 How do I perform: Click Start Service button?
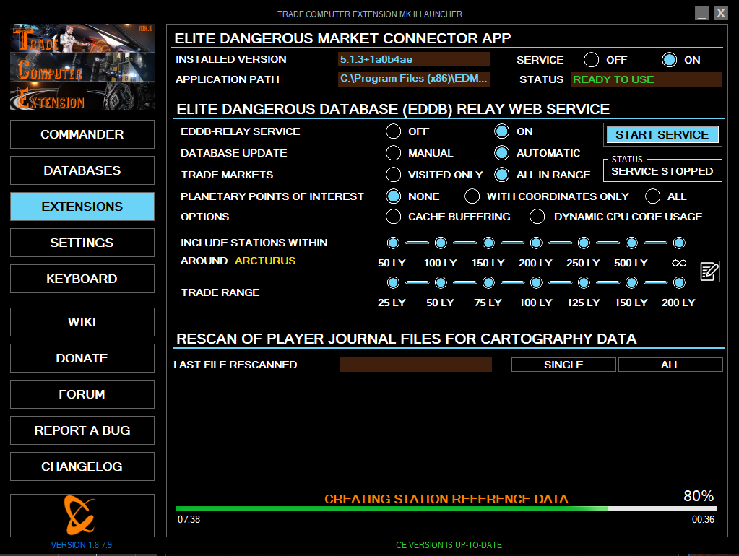[x=662, y=135]
